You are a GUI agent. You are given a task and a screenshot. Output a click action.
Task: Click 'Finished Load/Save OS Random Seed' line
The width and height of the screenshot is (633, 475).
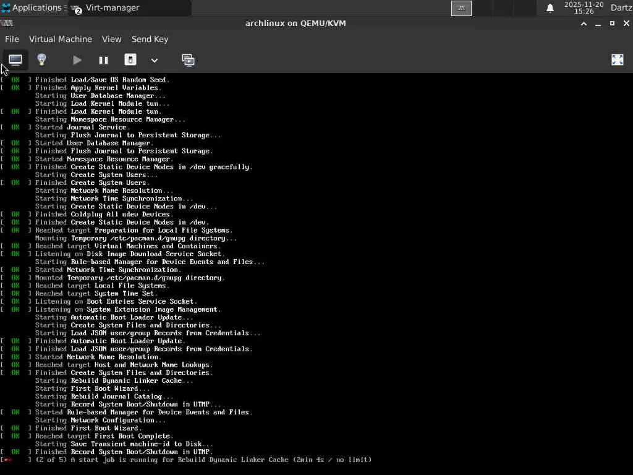point(85,80)
